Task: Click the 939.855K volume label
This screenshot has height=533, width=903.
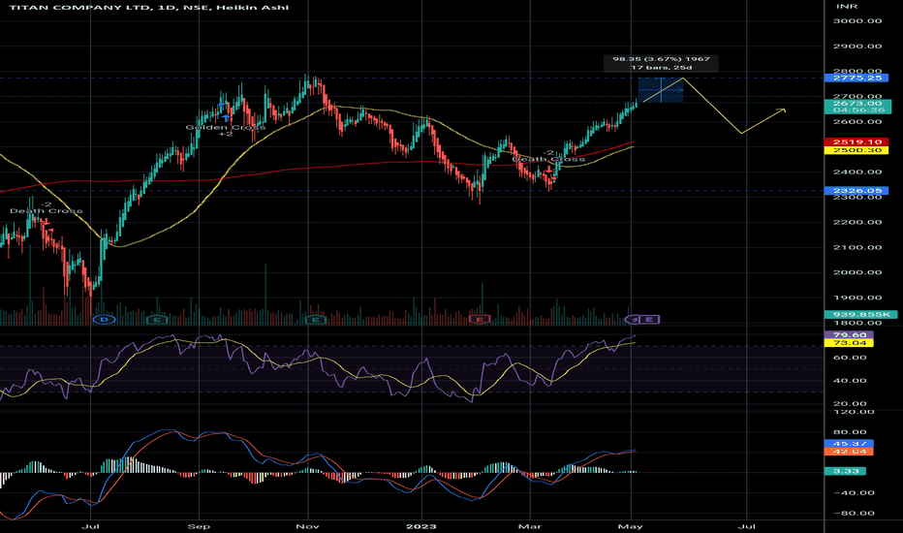Action: (x=860, y=314)
